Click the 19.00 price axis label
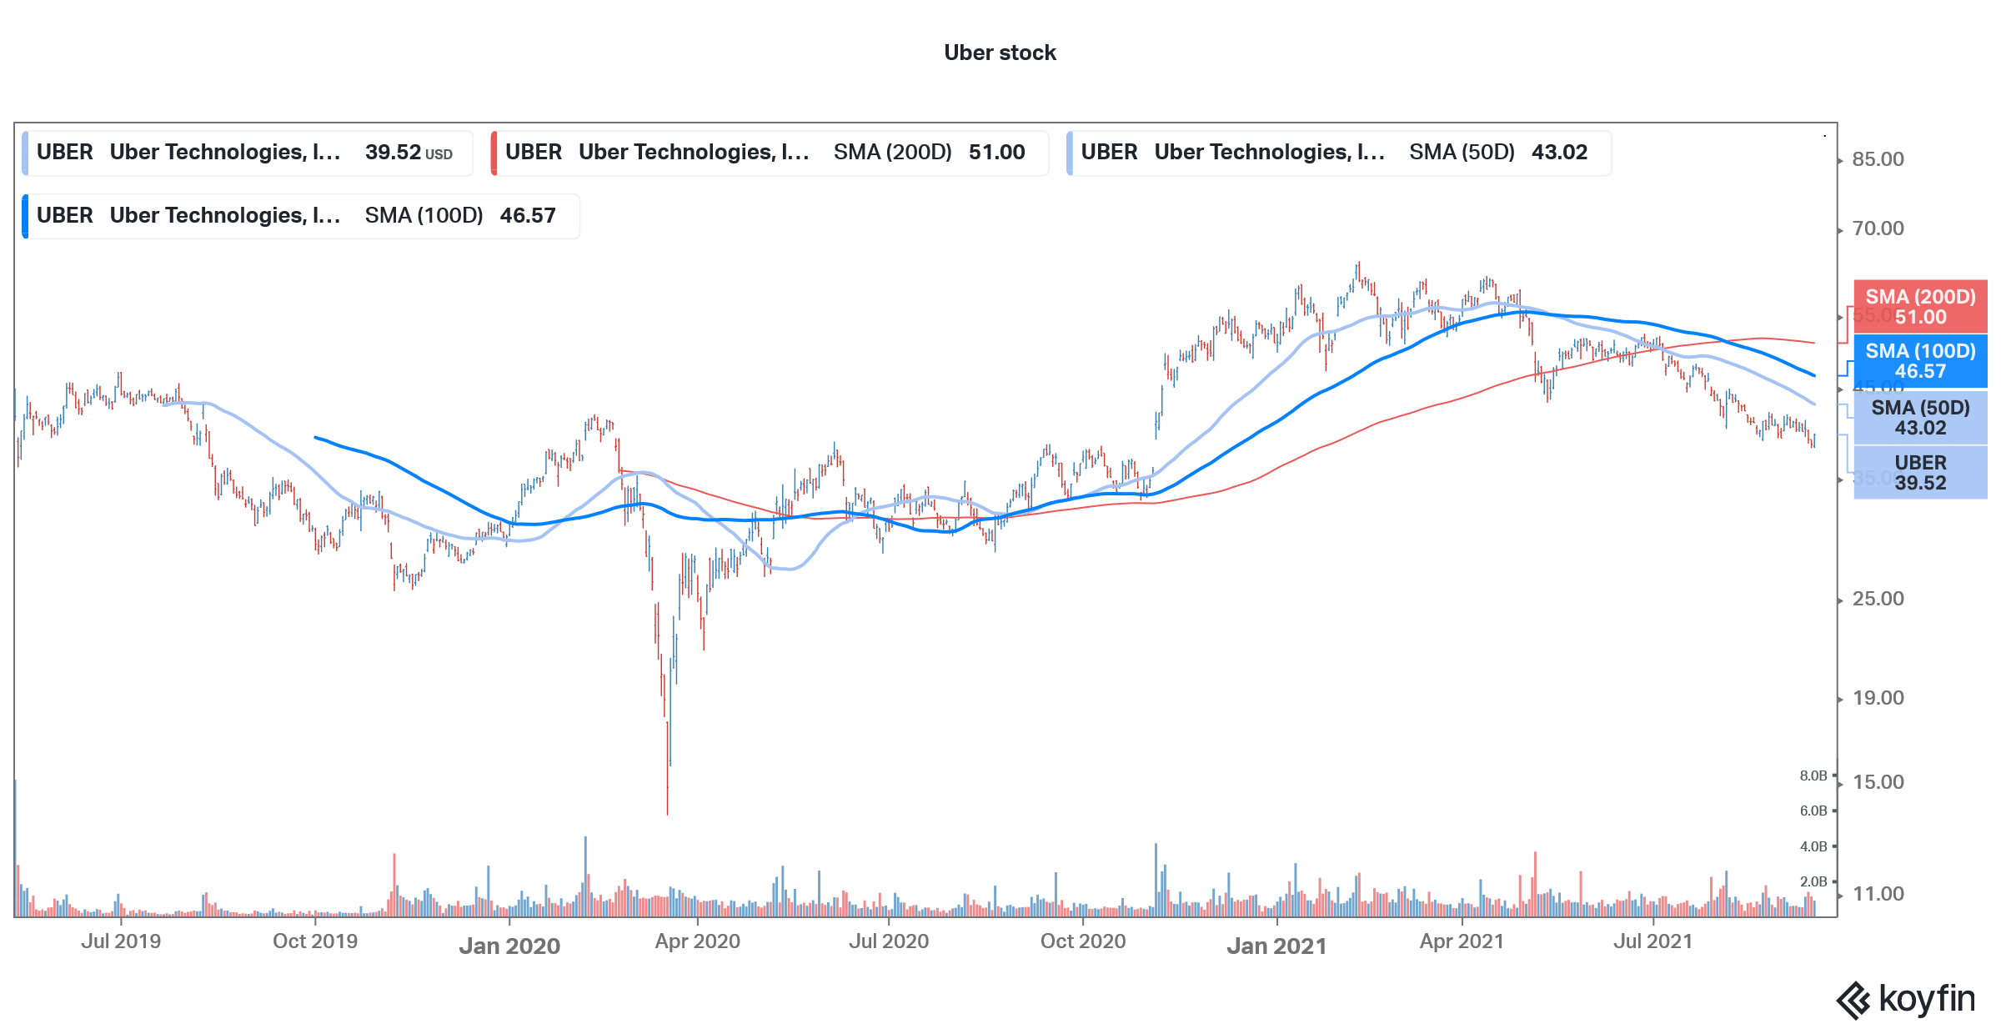Viewport: 2001px width, 1034px height. pos(1878,698)
